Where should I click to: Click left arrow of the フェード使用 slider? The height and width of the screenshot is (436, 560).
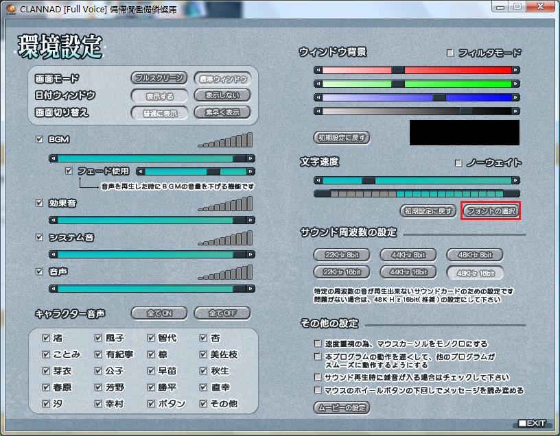[141, 171]
